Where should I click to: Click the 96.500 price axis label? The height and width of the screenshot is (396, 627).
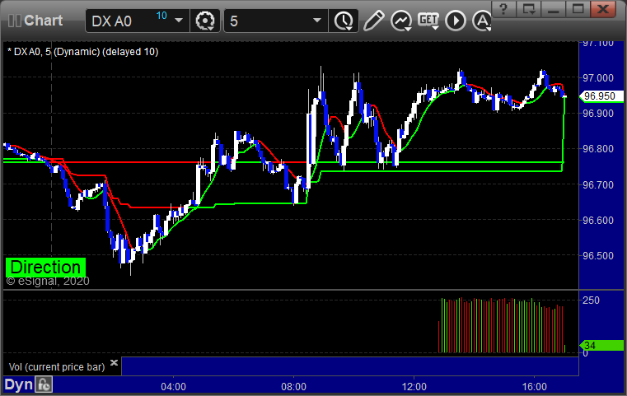[x=598, y=256]
